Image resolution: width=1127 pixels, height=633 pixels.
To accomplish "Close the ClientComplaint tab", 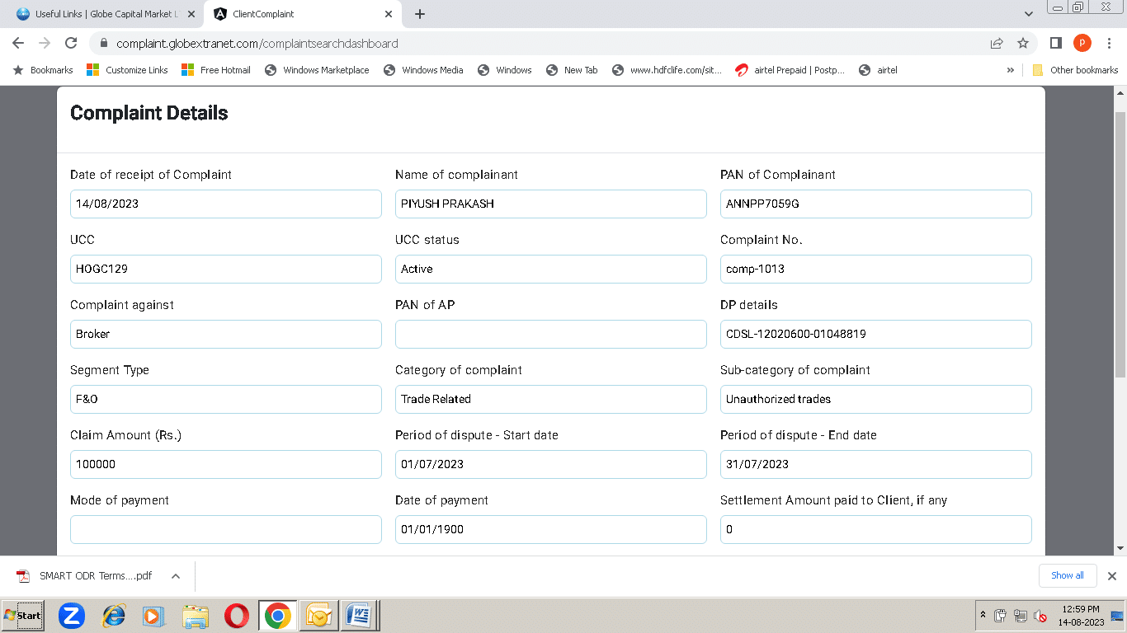I will [389, 14].
